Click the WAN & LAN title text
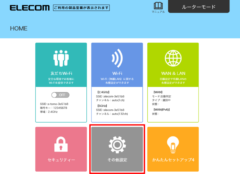 173,73
